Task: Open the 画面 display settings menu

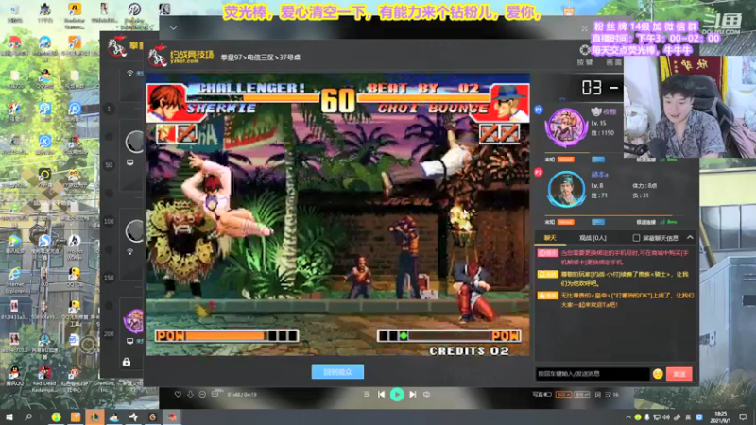Action: pyautogui.click(x=613, y=62)
